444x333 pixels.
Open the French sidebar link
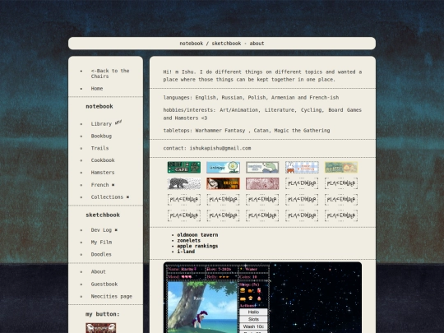tap(100, 185)
